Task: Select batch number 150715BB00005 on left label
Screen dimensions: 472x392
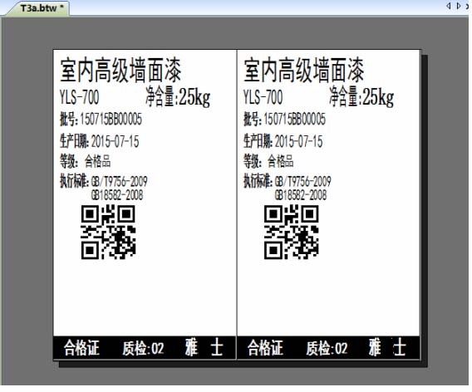Action: click(111, 119)
